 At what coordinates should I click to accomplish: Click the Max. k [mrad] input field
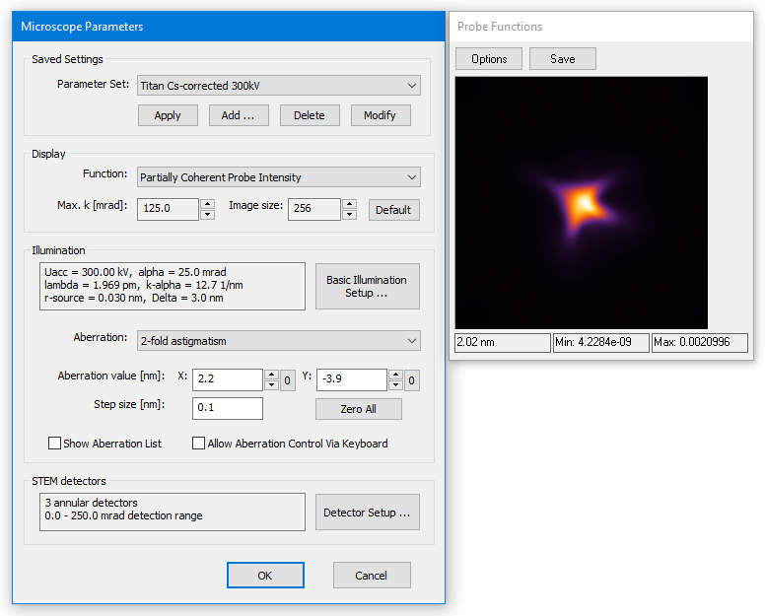coord(168,209)
